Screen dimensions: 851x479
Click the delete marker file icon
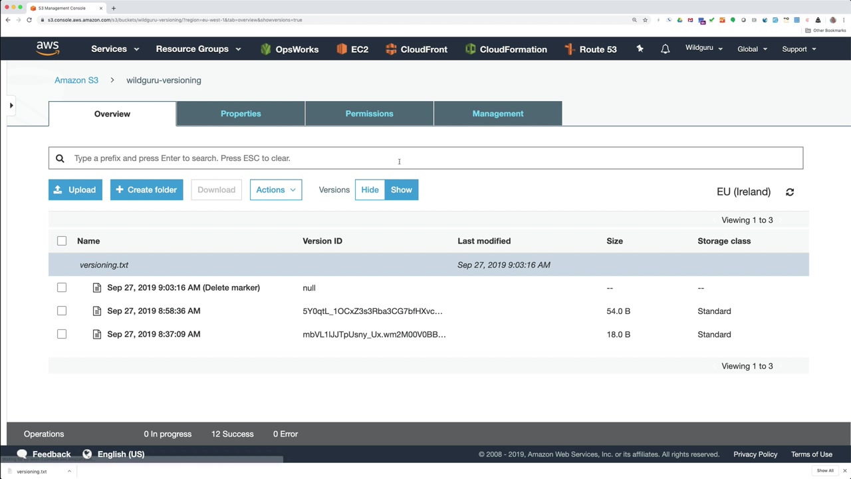pos(97,288)
